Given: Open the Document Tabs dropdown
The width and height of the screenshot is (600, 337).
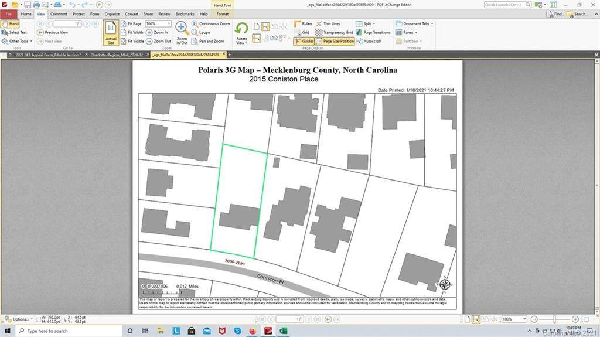Looking at the screenshot, I should coord(415,24).
